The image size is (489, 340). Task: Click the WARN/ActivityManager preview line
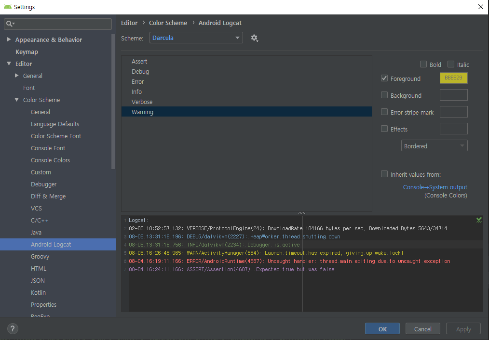pos(266,253)
